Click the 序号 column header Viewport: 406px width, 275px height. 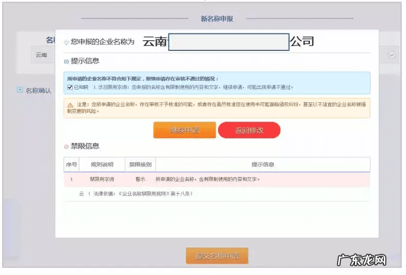[72, 166]
